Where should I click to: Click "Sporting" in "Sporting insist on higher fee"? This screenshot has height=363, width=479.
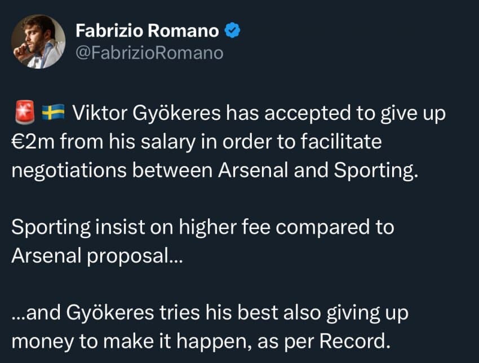click(51, 227)
